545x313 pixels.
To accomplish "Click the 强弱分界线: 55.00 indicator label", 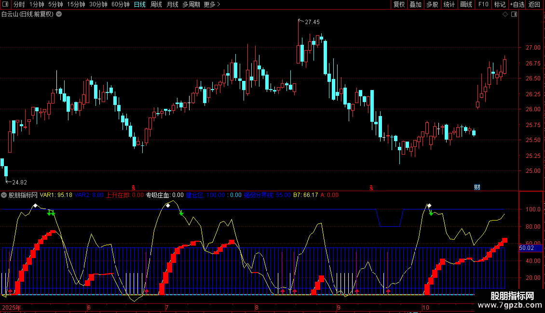I will click(x=267, y=195).
